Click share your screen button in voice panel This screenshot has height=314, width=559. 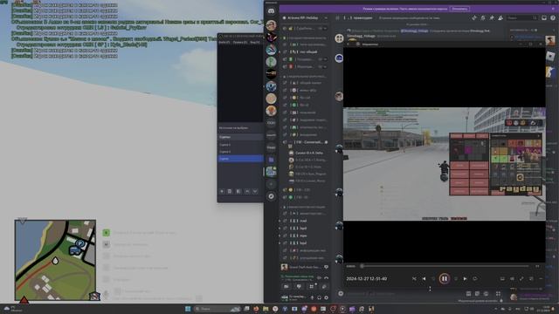point(299,287)
